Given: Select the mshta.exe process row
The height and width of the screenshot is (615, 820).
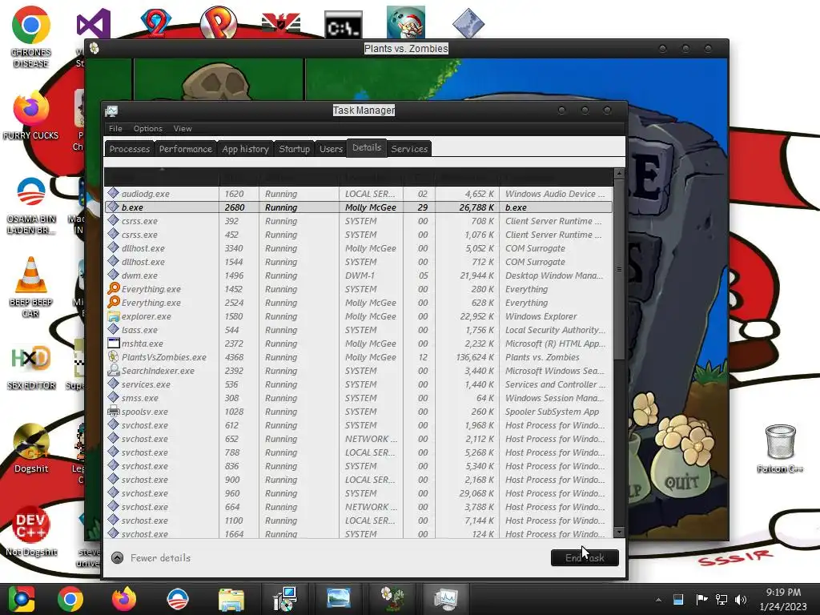Looking at the screenshot, I should point(358,344).
